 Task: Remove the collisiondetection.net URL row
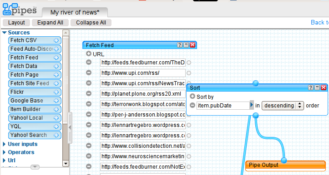pos(89,146)
